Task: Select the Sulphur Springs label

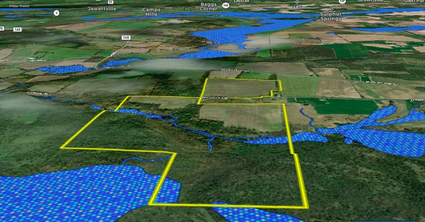Action: click(331, 16)
